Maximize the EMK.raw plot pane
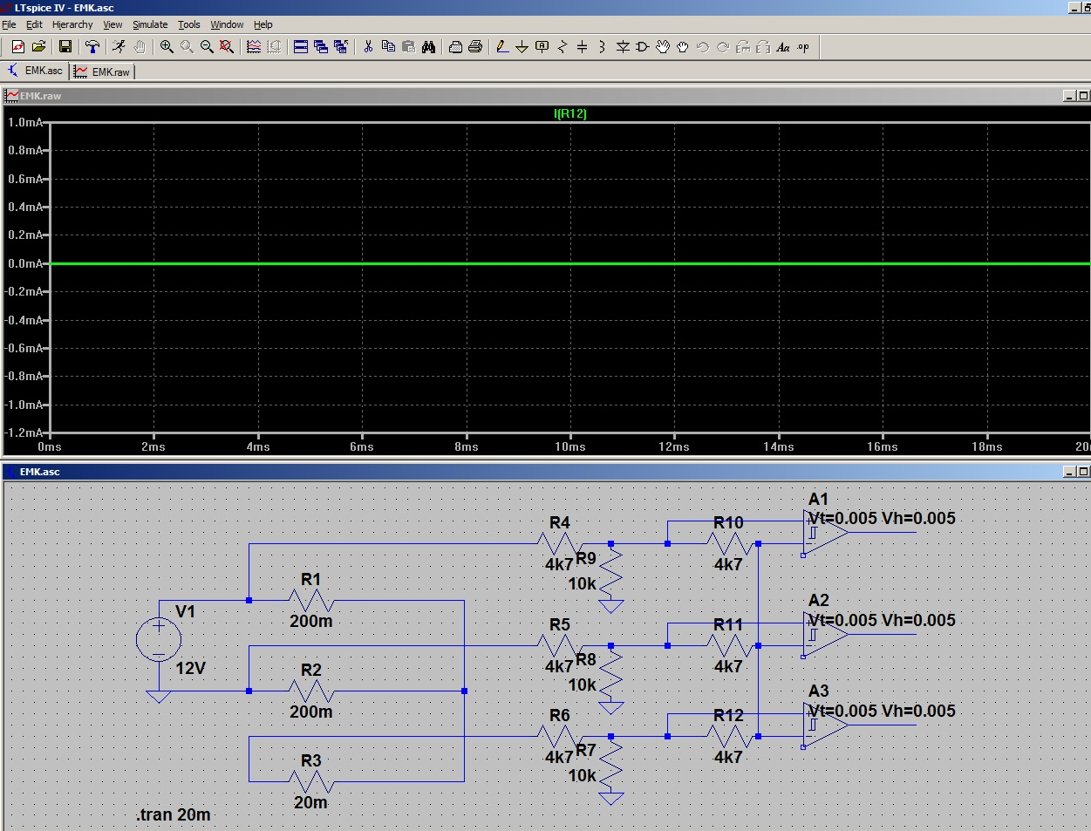This screenshot has height=831, width=1091. 1083,95
